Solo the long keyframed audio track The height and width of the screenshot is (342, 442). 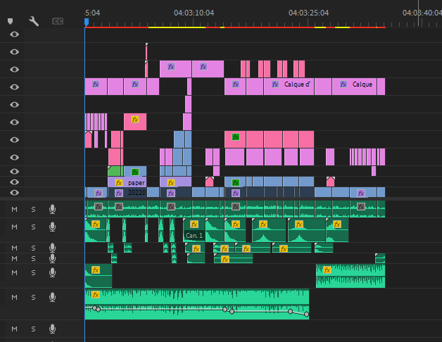33,298
